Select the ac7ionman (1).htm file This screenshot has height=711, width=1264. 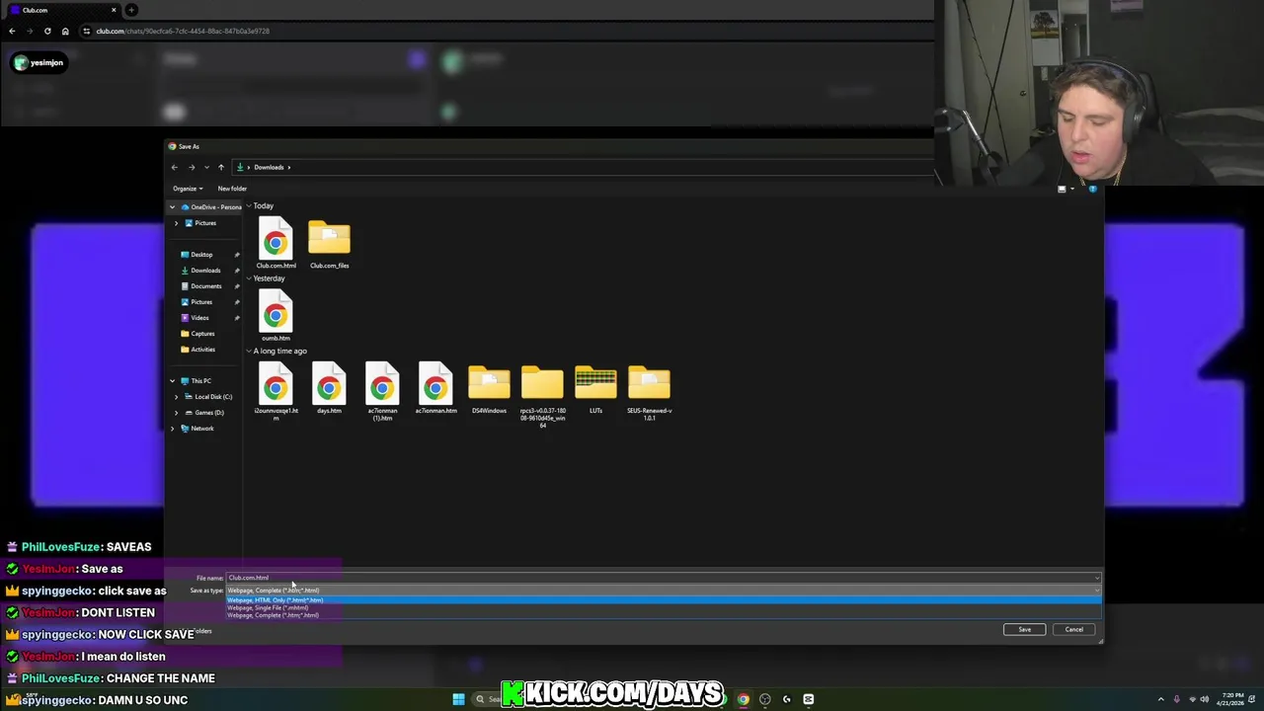[382, 392]
